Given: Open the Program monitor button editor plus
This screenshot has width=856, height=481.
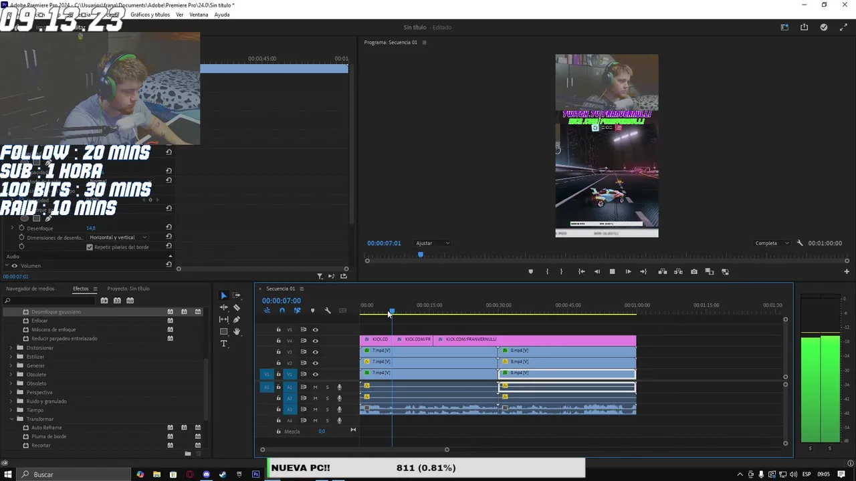Looking at the screenshot, I should coord(847,272).
